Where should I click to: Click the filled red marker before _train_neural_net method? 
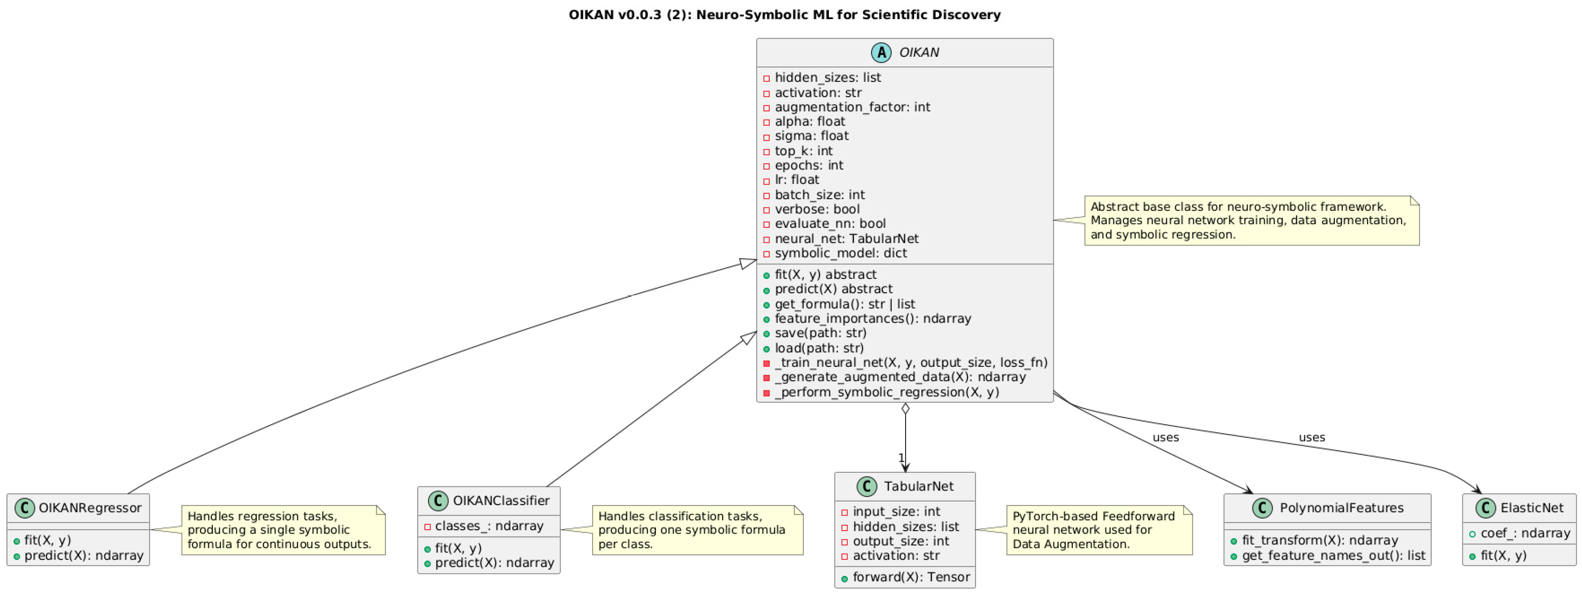tap(766, 364)
